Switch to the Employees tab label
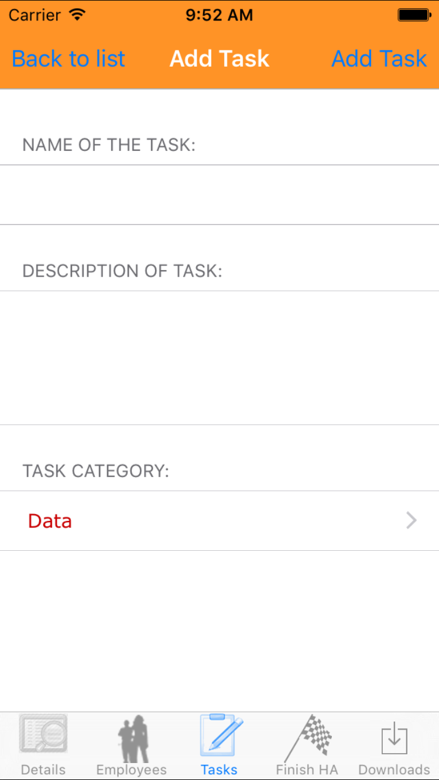Image resolution: width=439 pixels, height=780 pixels. (x=132, y=769)
